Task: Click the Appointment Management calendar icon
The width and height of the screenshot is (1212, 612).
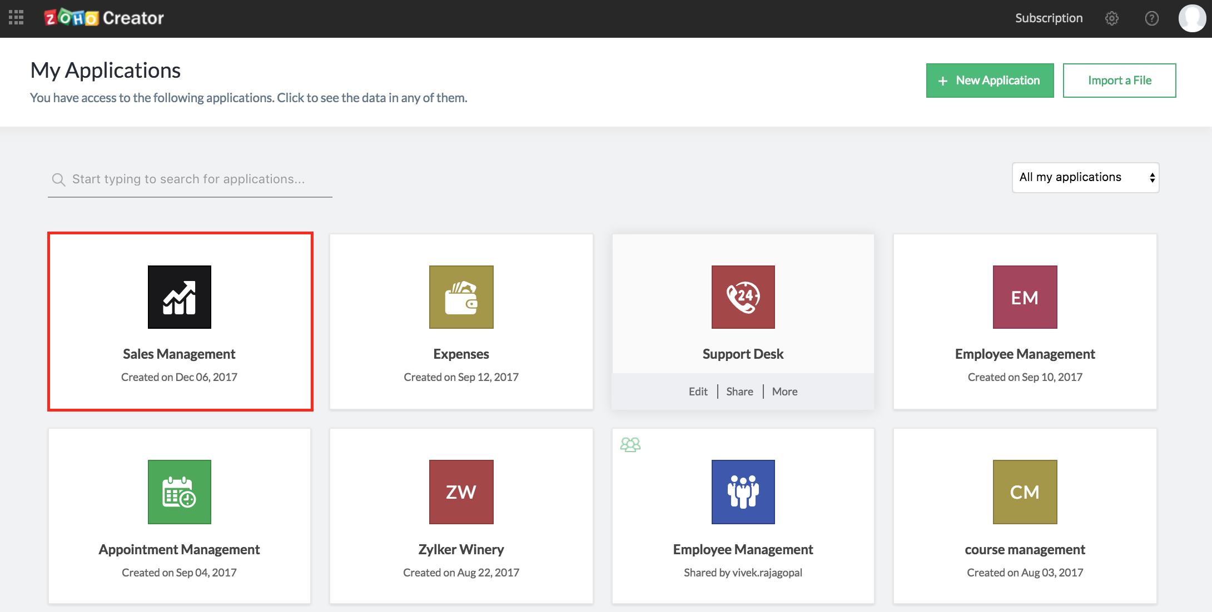Action: [180, 492]
